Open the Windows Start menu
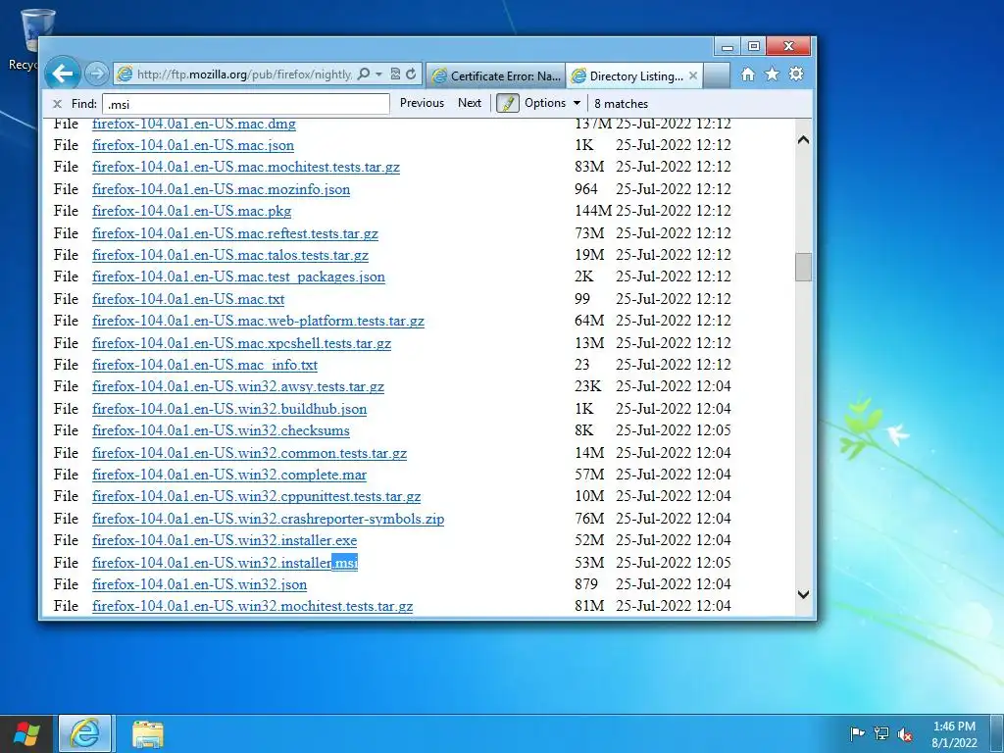The image size is (1004, 753). [26, 733]
